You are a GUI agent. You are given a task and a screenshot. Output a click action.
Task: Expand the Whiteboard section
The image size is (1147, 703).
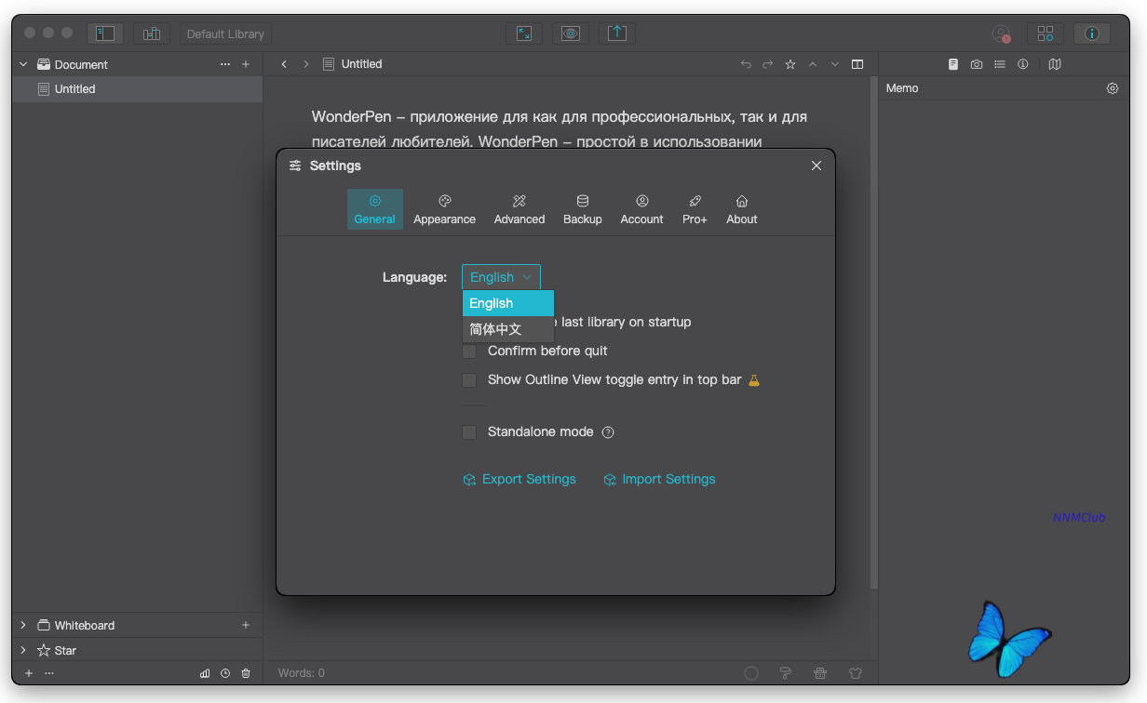[x=23, y=625]
